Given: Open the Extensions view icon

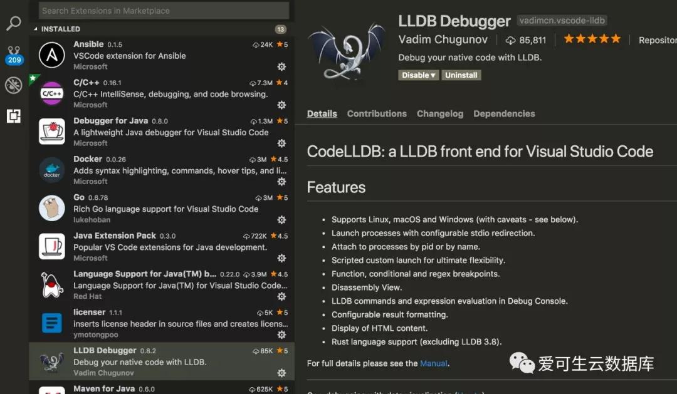Looking at the screenshot, I should tap(13, 116).
